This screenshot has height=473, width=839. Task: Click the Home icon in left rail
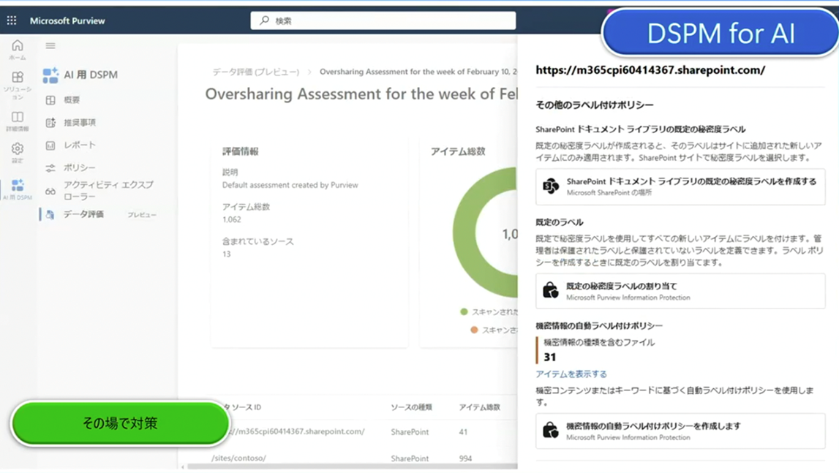[17, 45]
